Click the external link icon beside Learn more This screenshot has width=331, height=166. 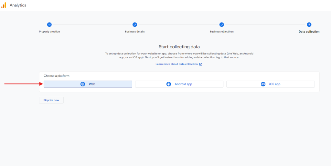pos(201,64)
